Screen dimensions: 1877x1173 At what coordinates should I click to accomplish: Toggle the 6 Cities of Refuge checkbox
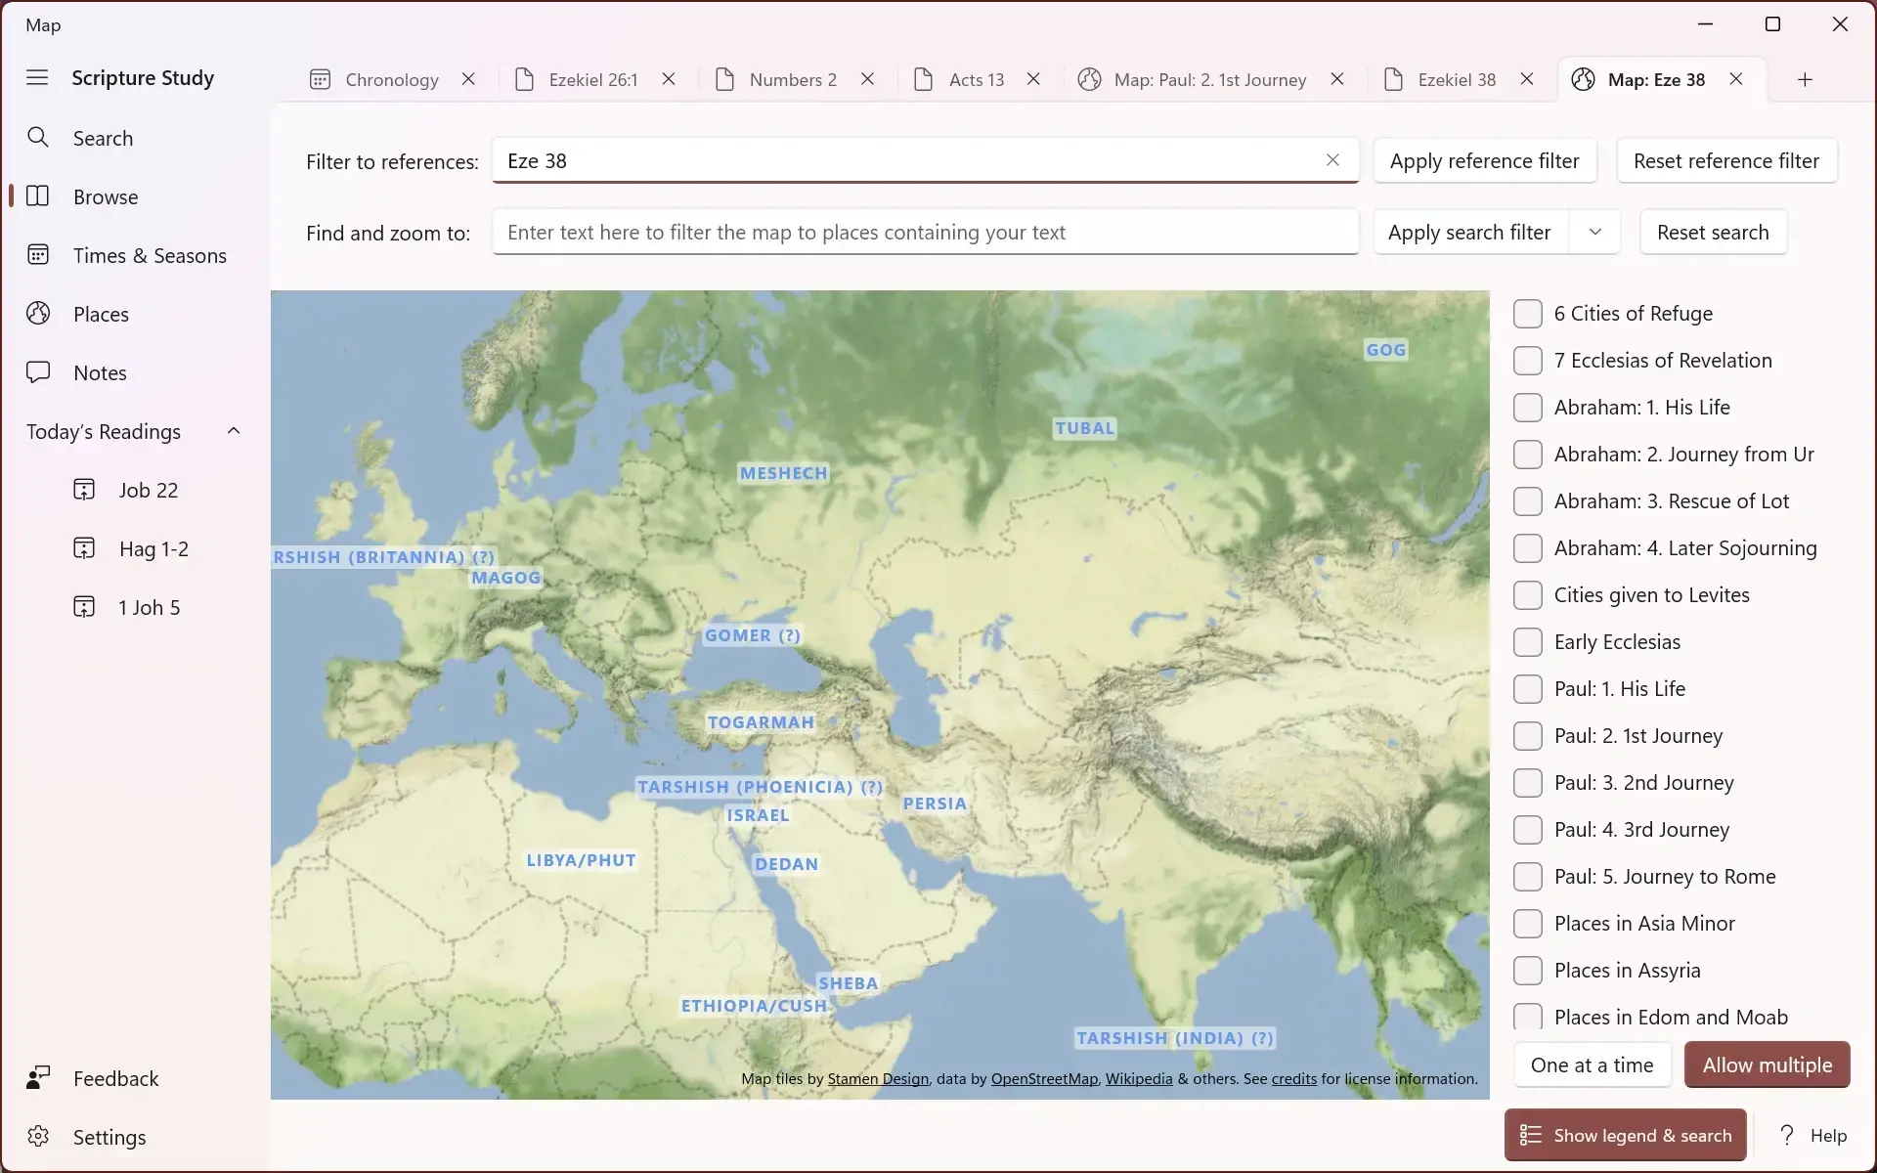click(x=1527, y=312)
